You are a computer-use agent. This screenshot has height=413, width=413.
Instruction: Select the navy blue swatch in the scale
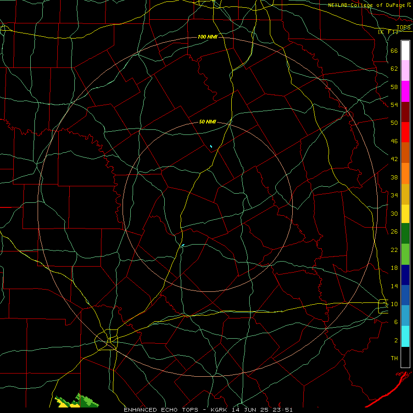[405, 275]
